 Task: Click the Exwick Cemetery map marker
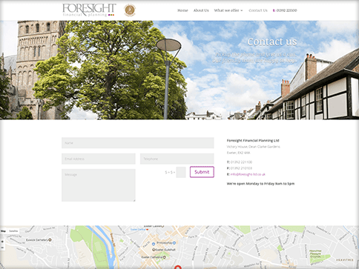[50, 239]
